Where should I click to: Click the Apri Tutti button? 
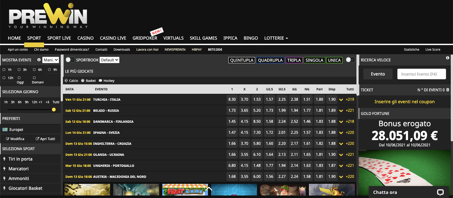[x=45, y=139]
